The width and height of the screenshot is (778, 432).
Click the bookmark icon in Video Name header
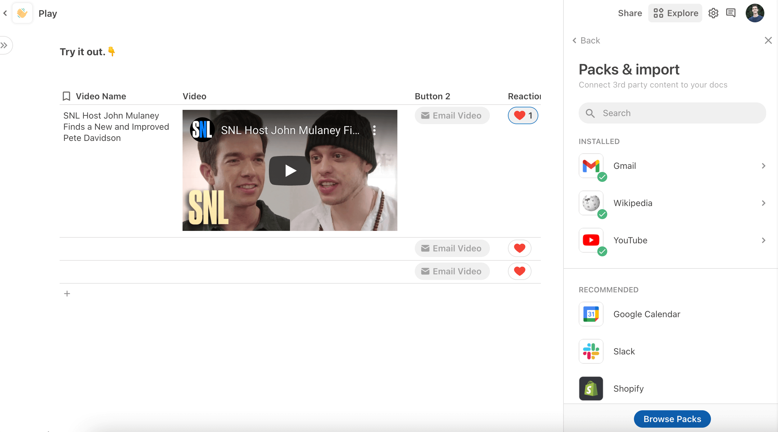pyautogui.click(x=66, y=96)
